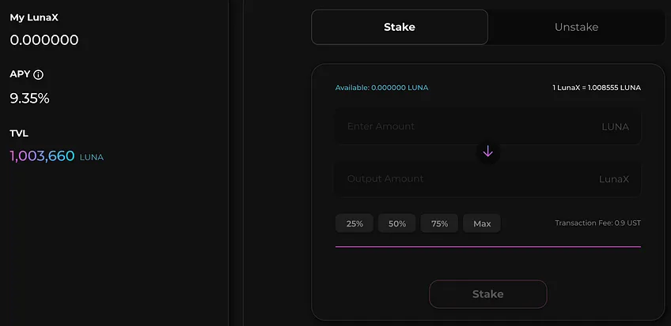Click the purple down arrow between fields
The height and width of the screenshot is (326, 671).
(488, 151)
